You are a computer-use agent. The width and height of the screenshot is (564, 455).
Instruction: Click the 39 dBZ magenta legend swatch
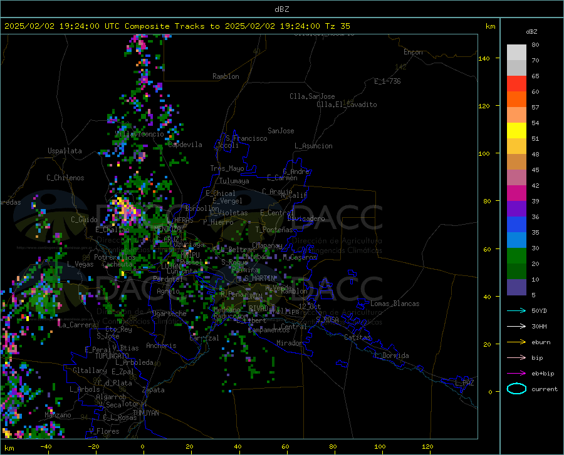coord(516,193)
